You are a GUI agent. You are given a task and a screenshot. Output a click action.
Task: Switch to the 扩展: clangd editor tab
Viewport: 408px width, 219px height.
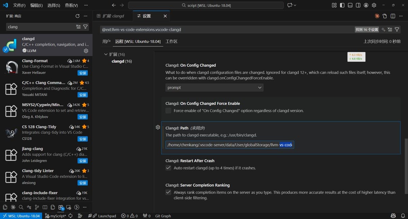pyautogui.click(x=113, y=16)
